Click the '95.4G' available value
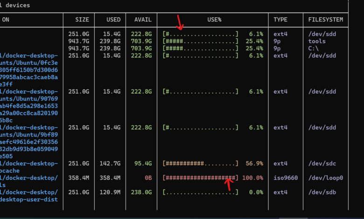Viewport: 364px width, 219px height. click(143, 164)
